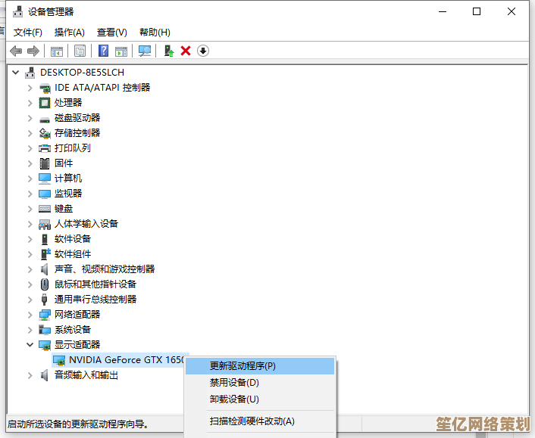Click the green Update driver toolbar icon
This screenshot has height=438, width=535.
tap(169, 51)
